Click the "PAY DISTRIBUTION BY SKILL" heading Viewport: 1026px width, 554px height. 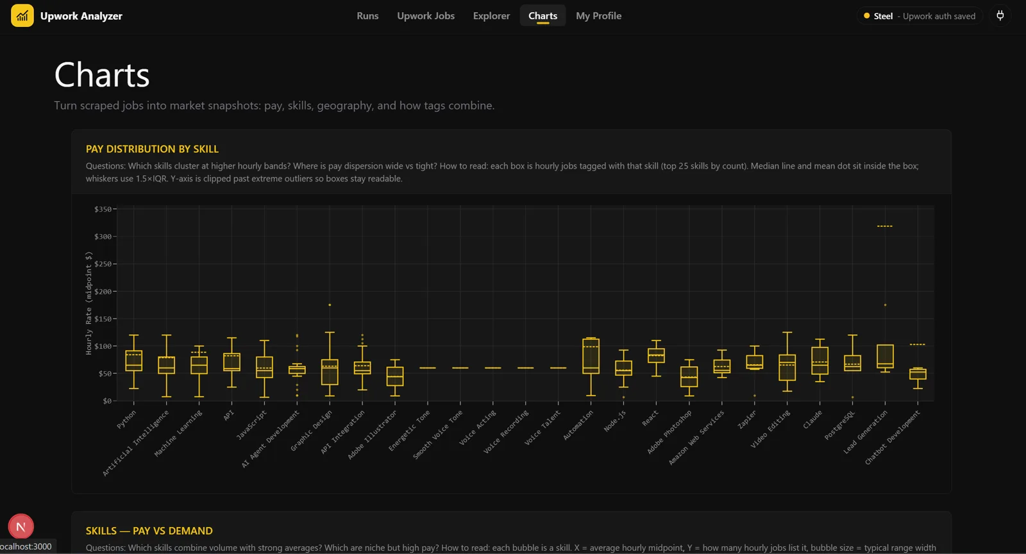(x=152, y=149)
